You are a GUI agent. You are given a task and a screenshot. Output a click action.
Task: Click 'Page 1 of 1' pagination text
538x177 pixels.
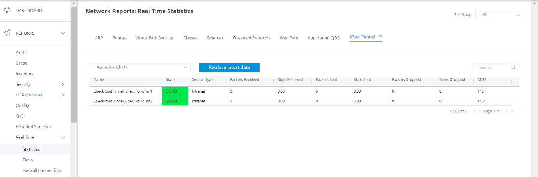493,111
